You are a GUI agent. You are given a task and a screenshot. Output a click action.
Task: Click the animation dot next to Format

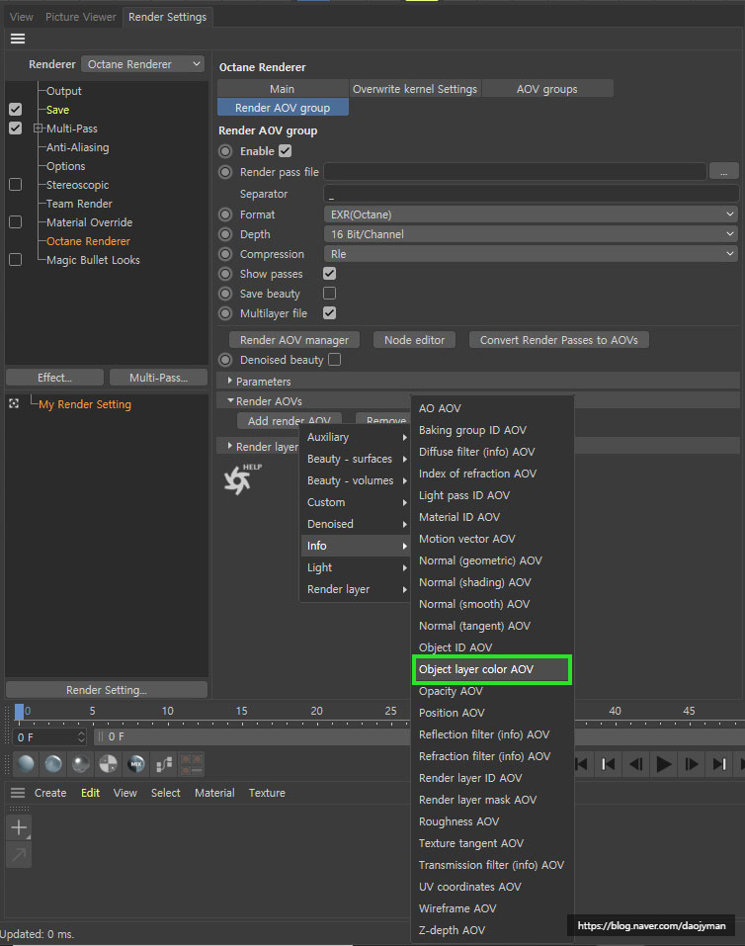(225, 215)
